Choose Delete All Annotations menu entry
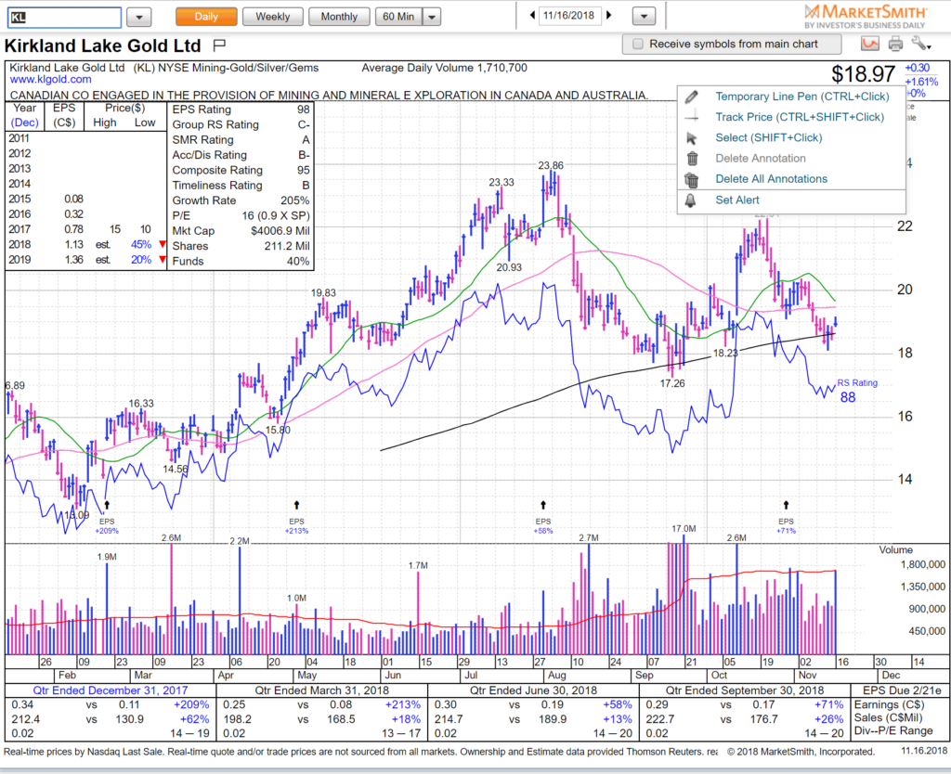Image resolution: width=951 pixels, height=774 pixels. (791, 179)
